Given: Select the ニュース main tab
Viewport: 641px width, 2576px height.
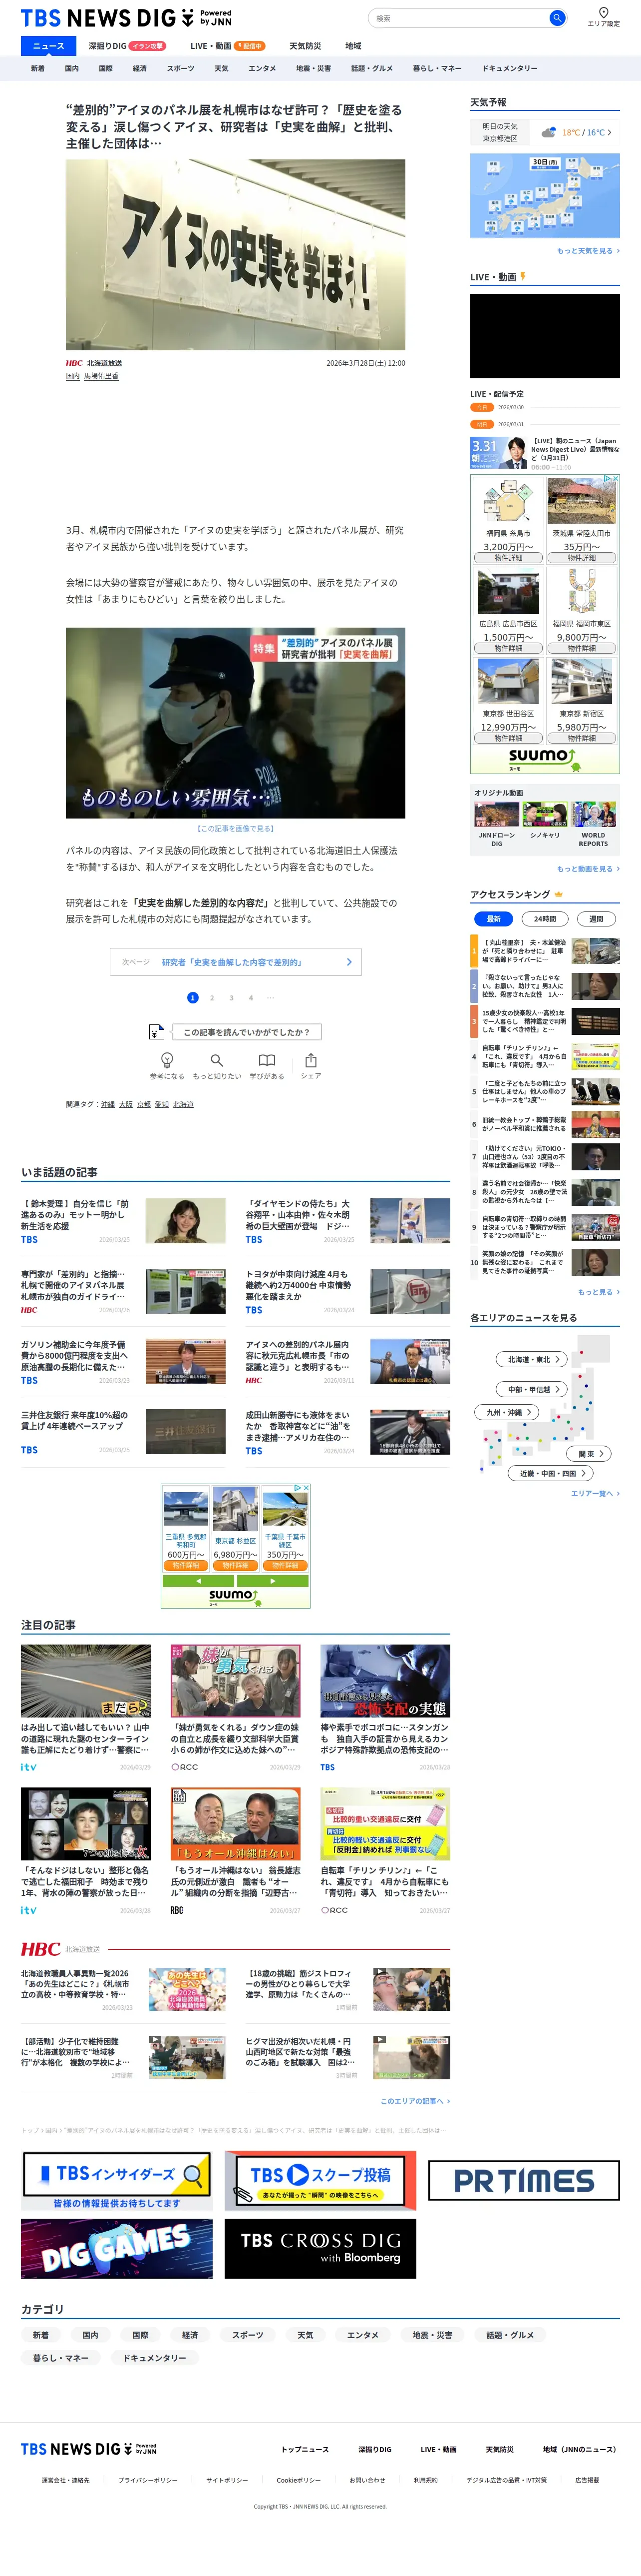Looking at the screenshot, I should (48, 46).
